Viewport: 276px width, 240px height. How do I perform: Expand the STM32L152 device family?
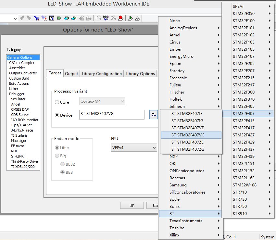tap(248, 171)
